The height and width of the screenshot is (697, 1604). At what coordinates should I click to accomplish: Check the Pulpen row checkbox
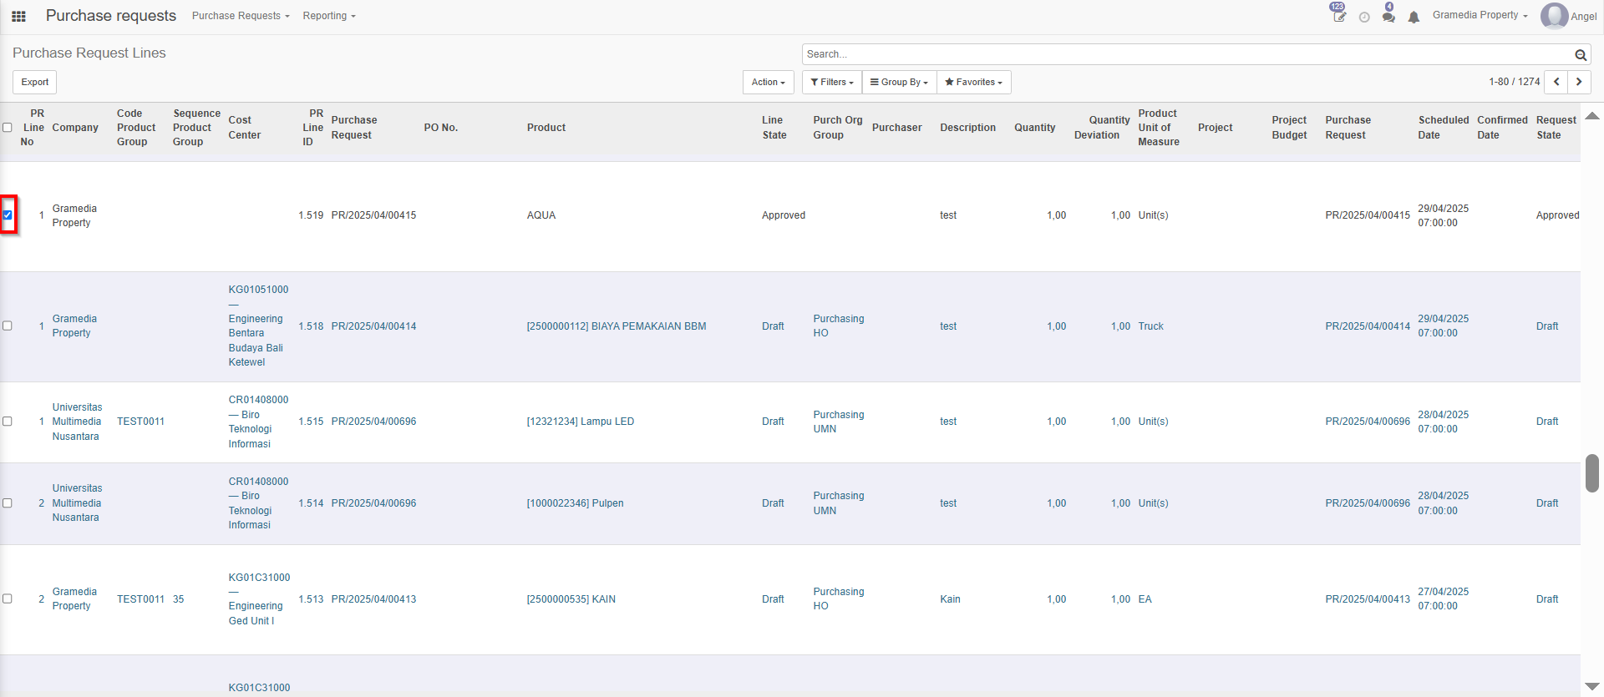point(8,503)
